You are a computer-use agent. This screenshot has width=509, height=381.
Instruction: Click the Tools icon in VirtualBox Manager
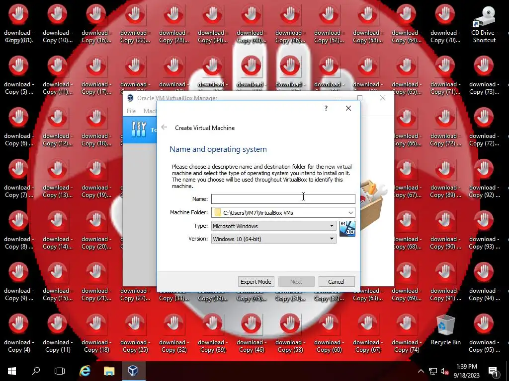coord(139,129)
